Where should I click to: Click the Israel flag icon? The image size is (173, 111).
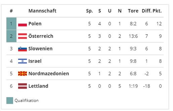[x=22, y=61]
